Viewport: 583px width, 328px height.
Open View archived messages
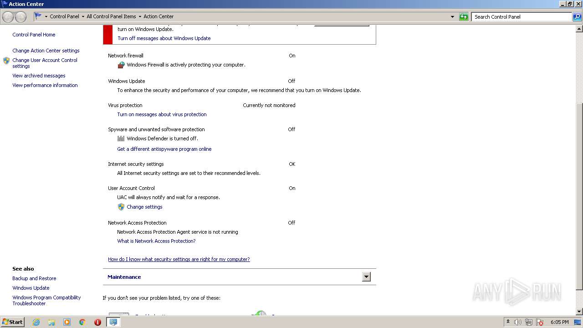point(39,76)
